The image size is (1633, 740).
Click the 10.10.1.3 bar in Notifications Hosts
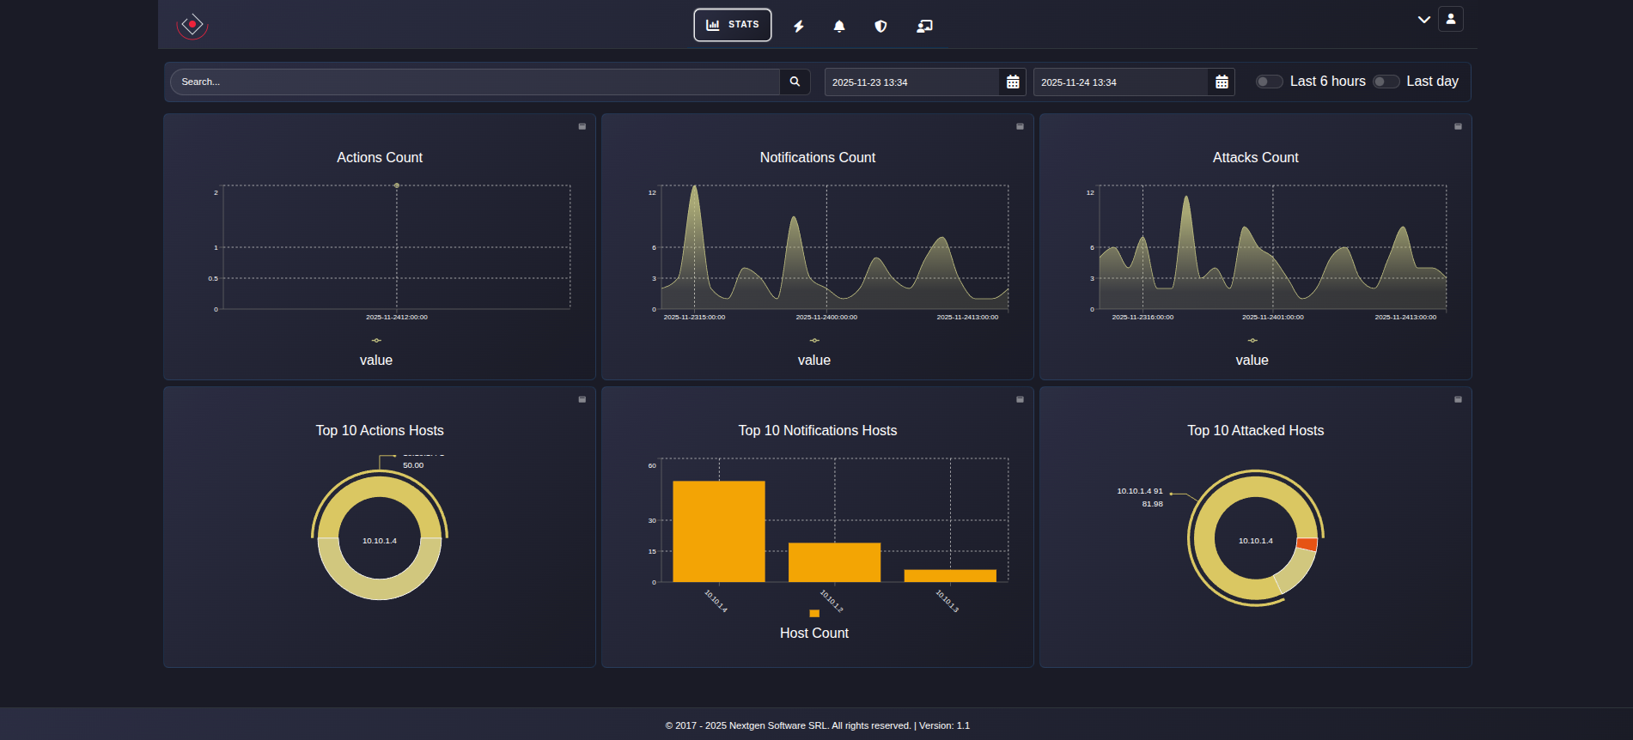click(x=950, y=576)
